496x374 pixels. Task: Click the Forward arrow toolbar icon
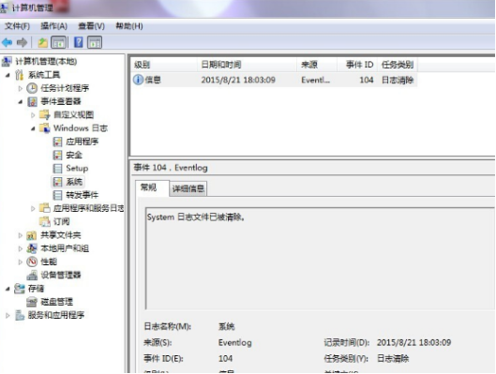click(x=22, y=42)
